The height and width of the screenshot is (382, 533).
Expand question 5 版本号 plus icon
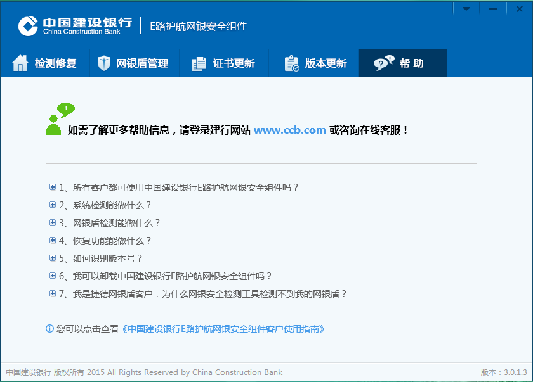click(x=52, y=258)
